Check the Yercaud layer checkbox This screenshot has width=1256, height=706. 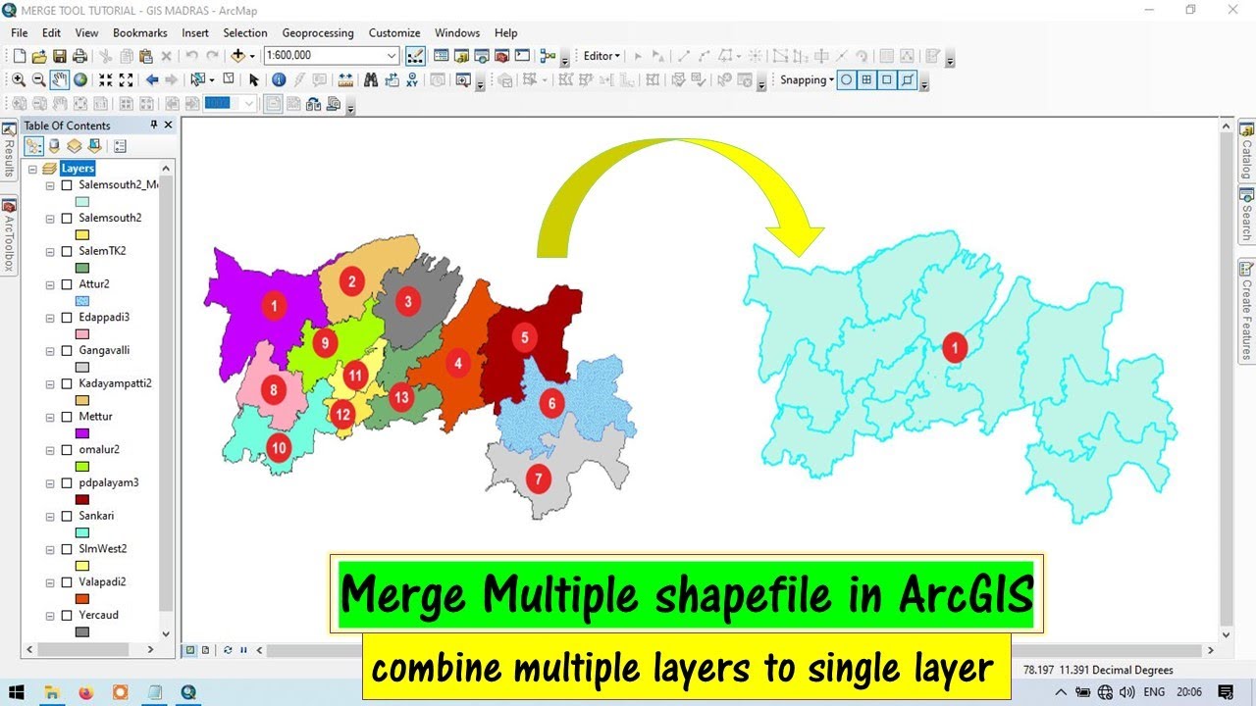click(x=67, y=615)
